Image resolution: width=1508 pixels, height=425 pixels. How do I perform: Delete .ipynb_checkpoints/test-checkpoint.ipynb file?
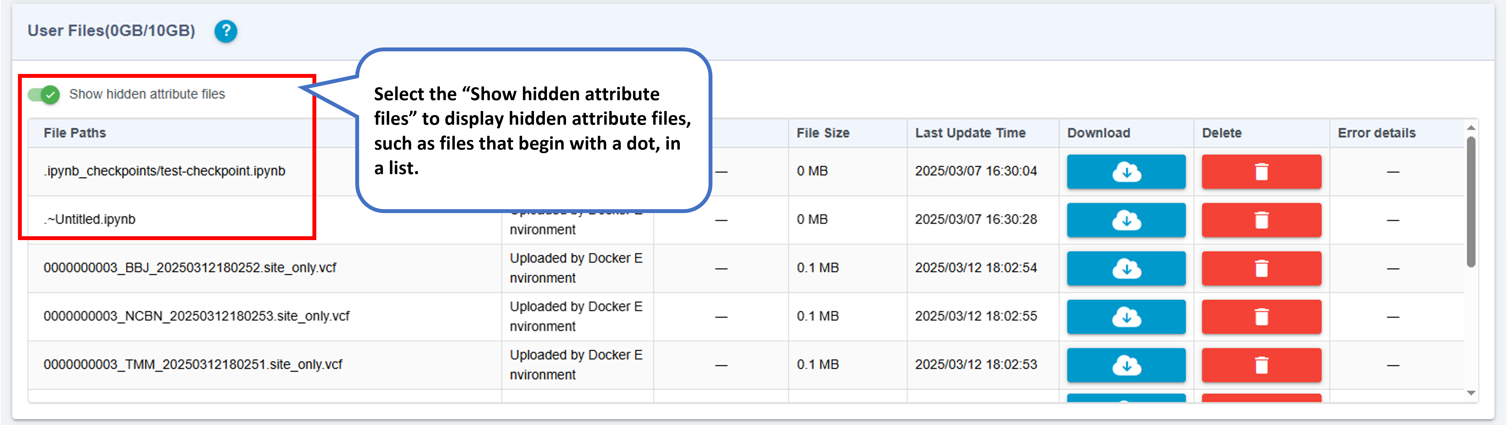(x=1261, y=171)
